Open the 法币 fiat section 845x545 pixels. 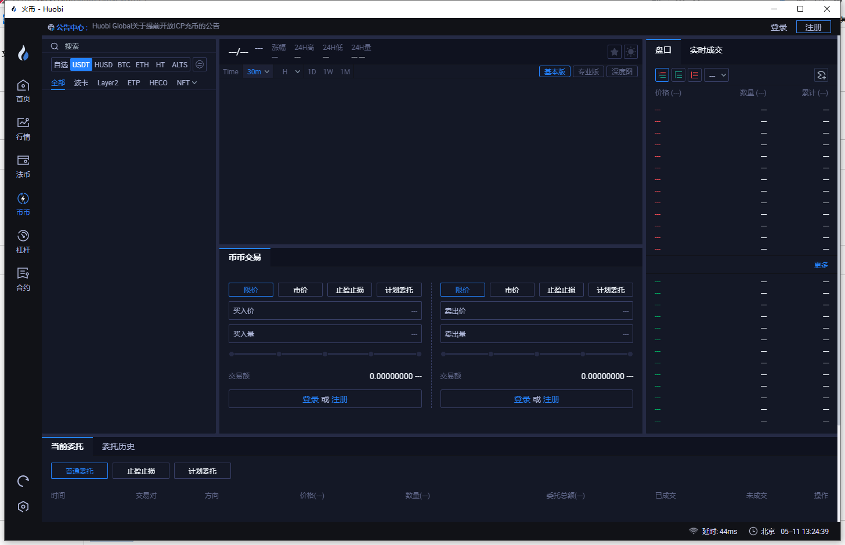(23, 167)
